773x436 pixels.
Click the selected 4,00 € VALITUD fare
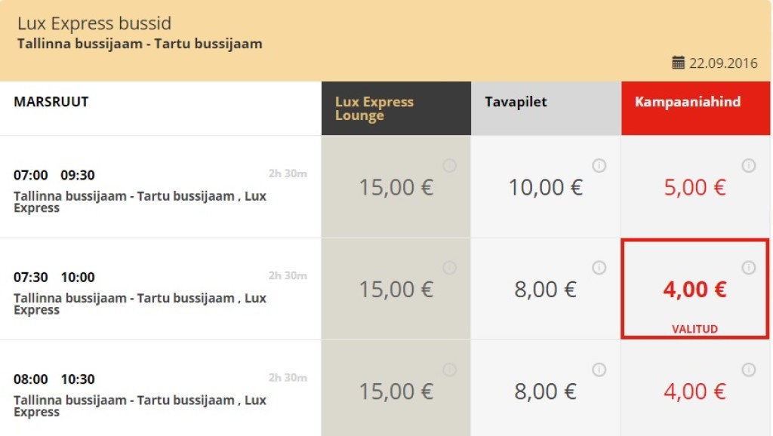pyautogui.click(x=694, y=290)
